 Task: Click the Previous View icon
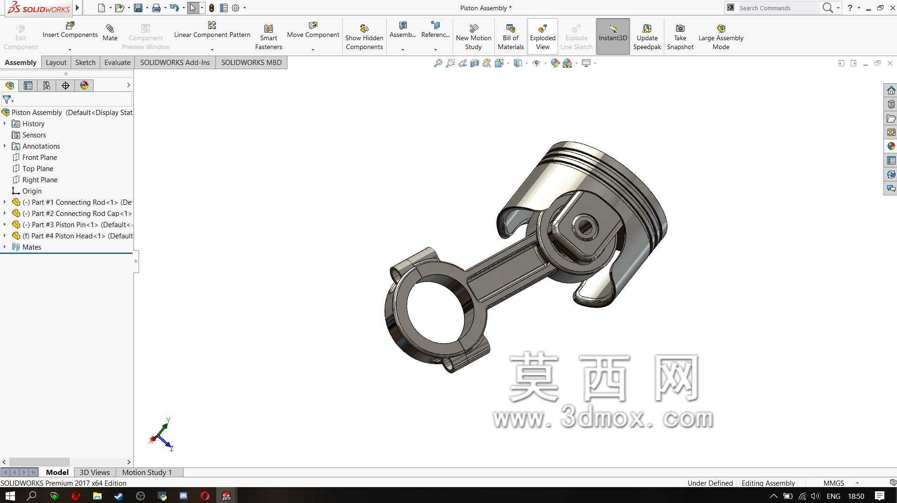click(462, 63)
